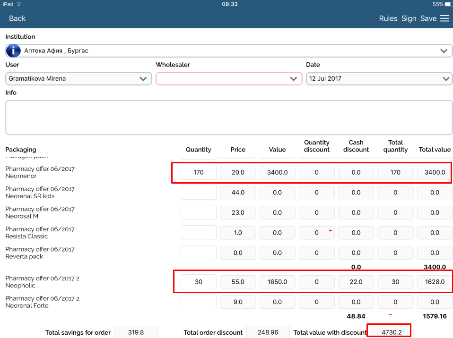Select the Neorenal Forte quantity field
453x338 pixels.
pos(199,302)
